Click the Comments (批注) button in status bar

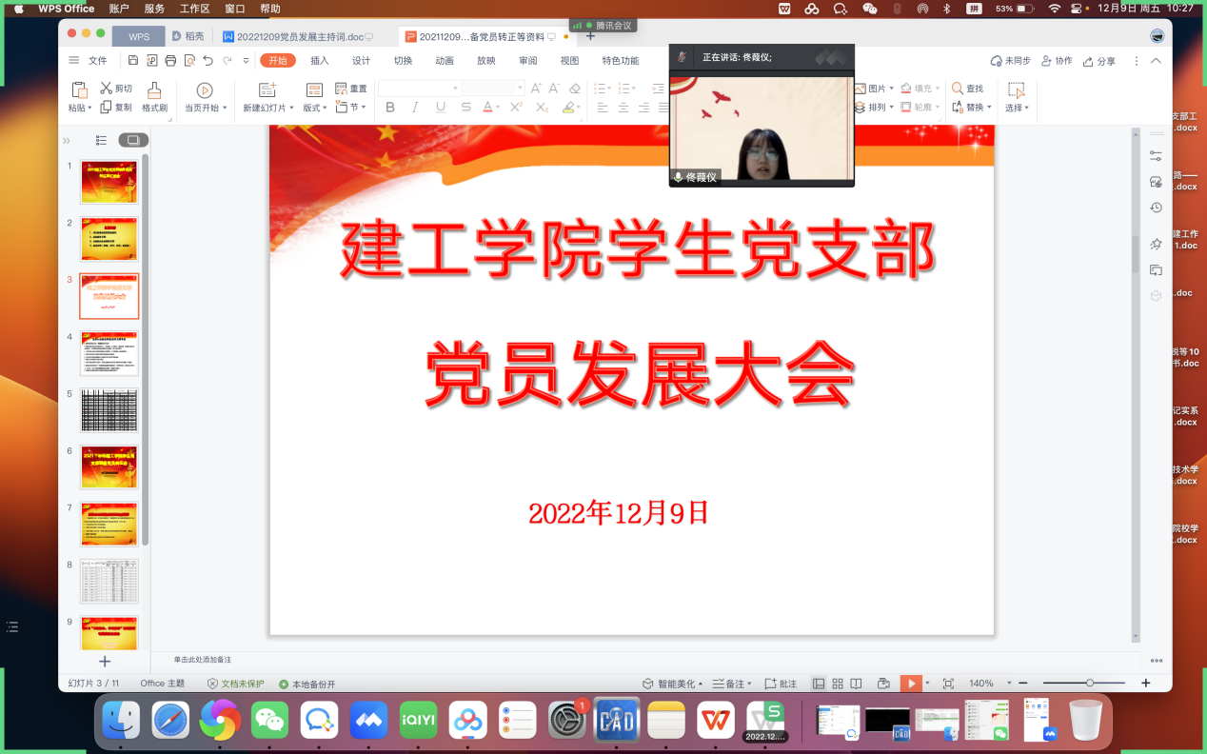click(x=782, y=684)
